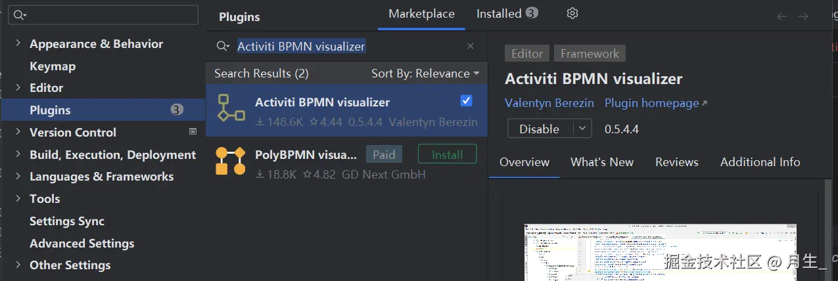
Task: Open the Additional Info tab
Action: click(760, 162)
